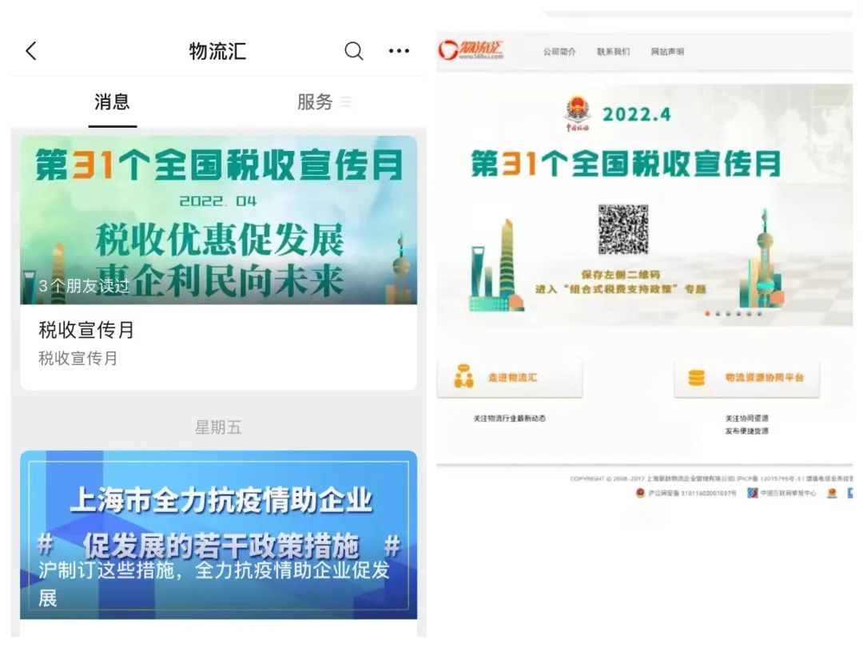Select the last carousel dot

[x=760, y=314]
